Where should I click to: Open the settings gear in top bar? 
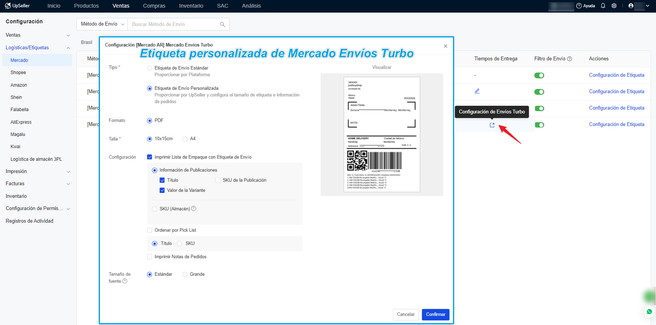[x=614, y=6]
